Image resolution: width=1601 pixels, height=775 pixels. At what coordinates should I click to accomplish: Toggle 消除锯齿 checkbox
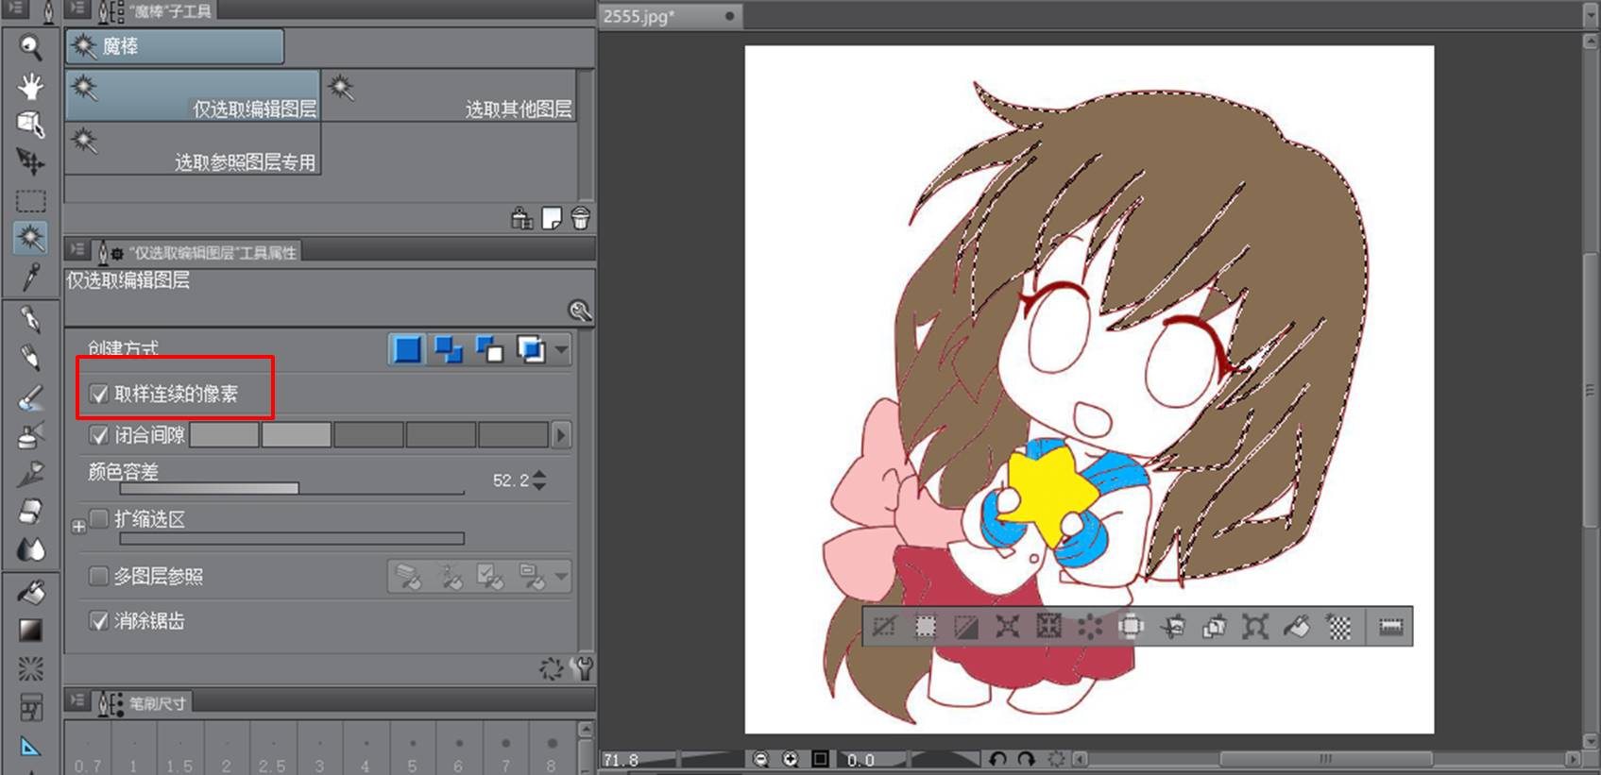point(98,620)
